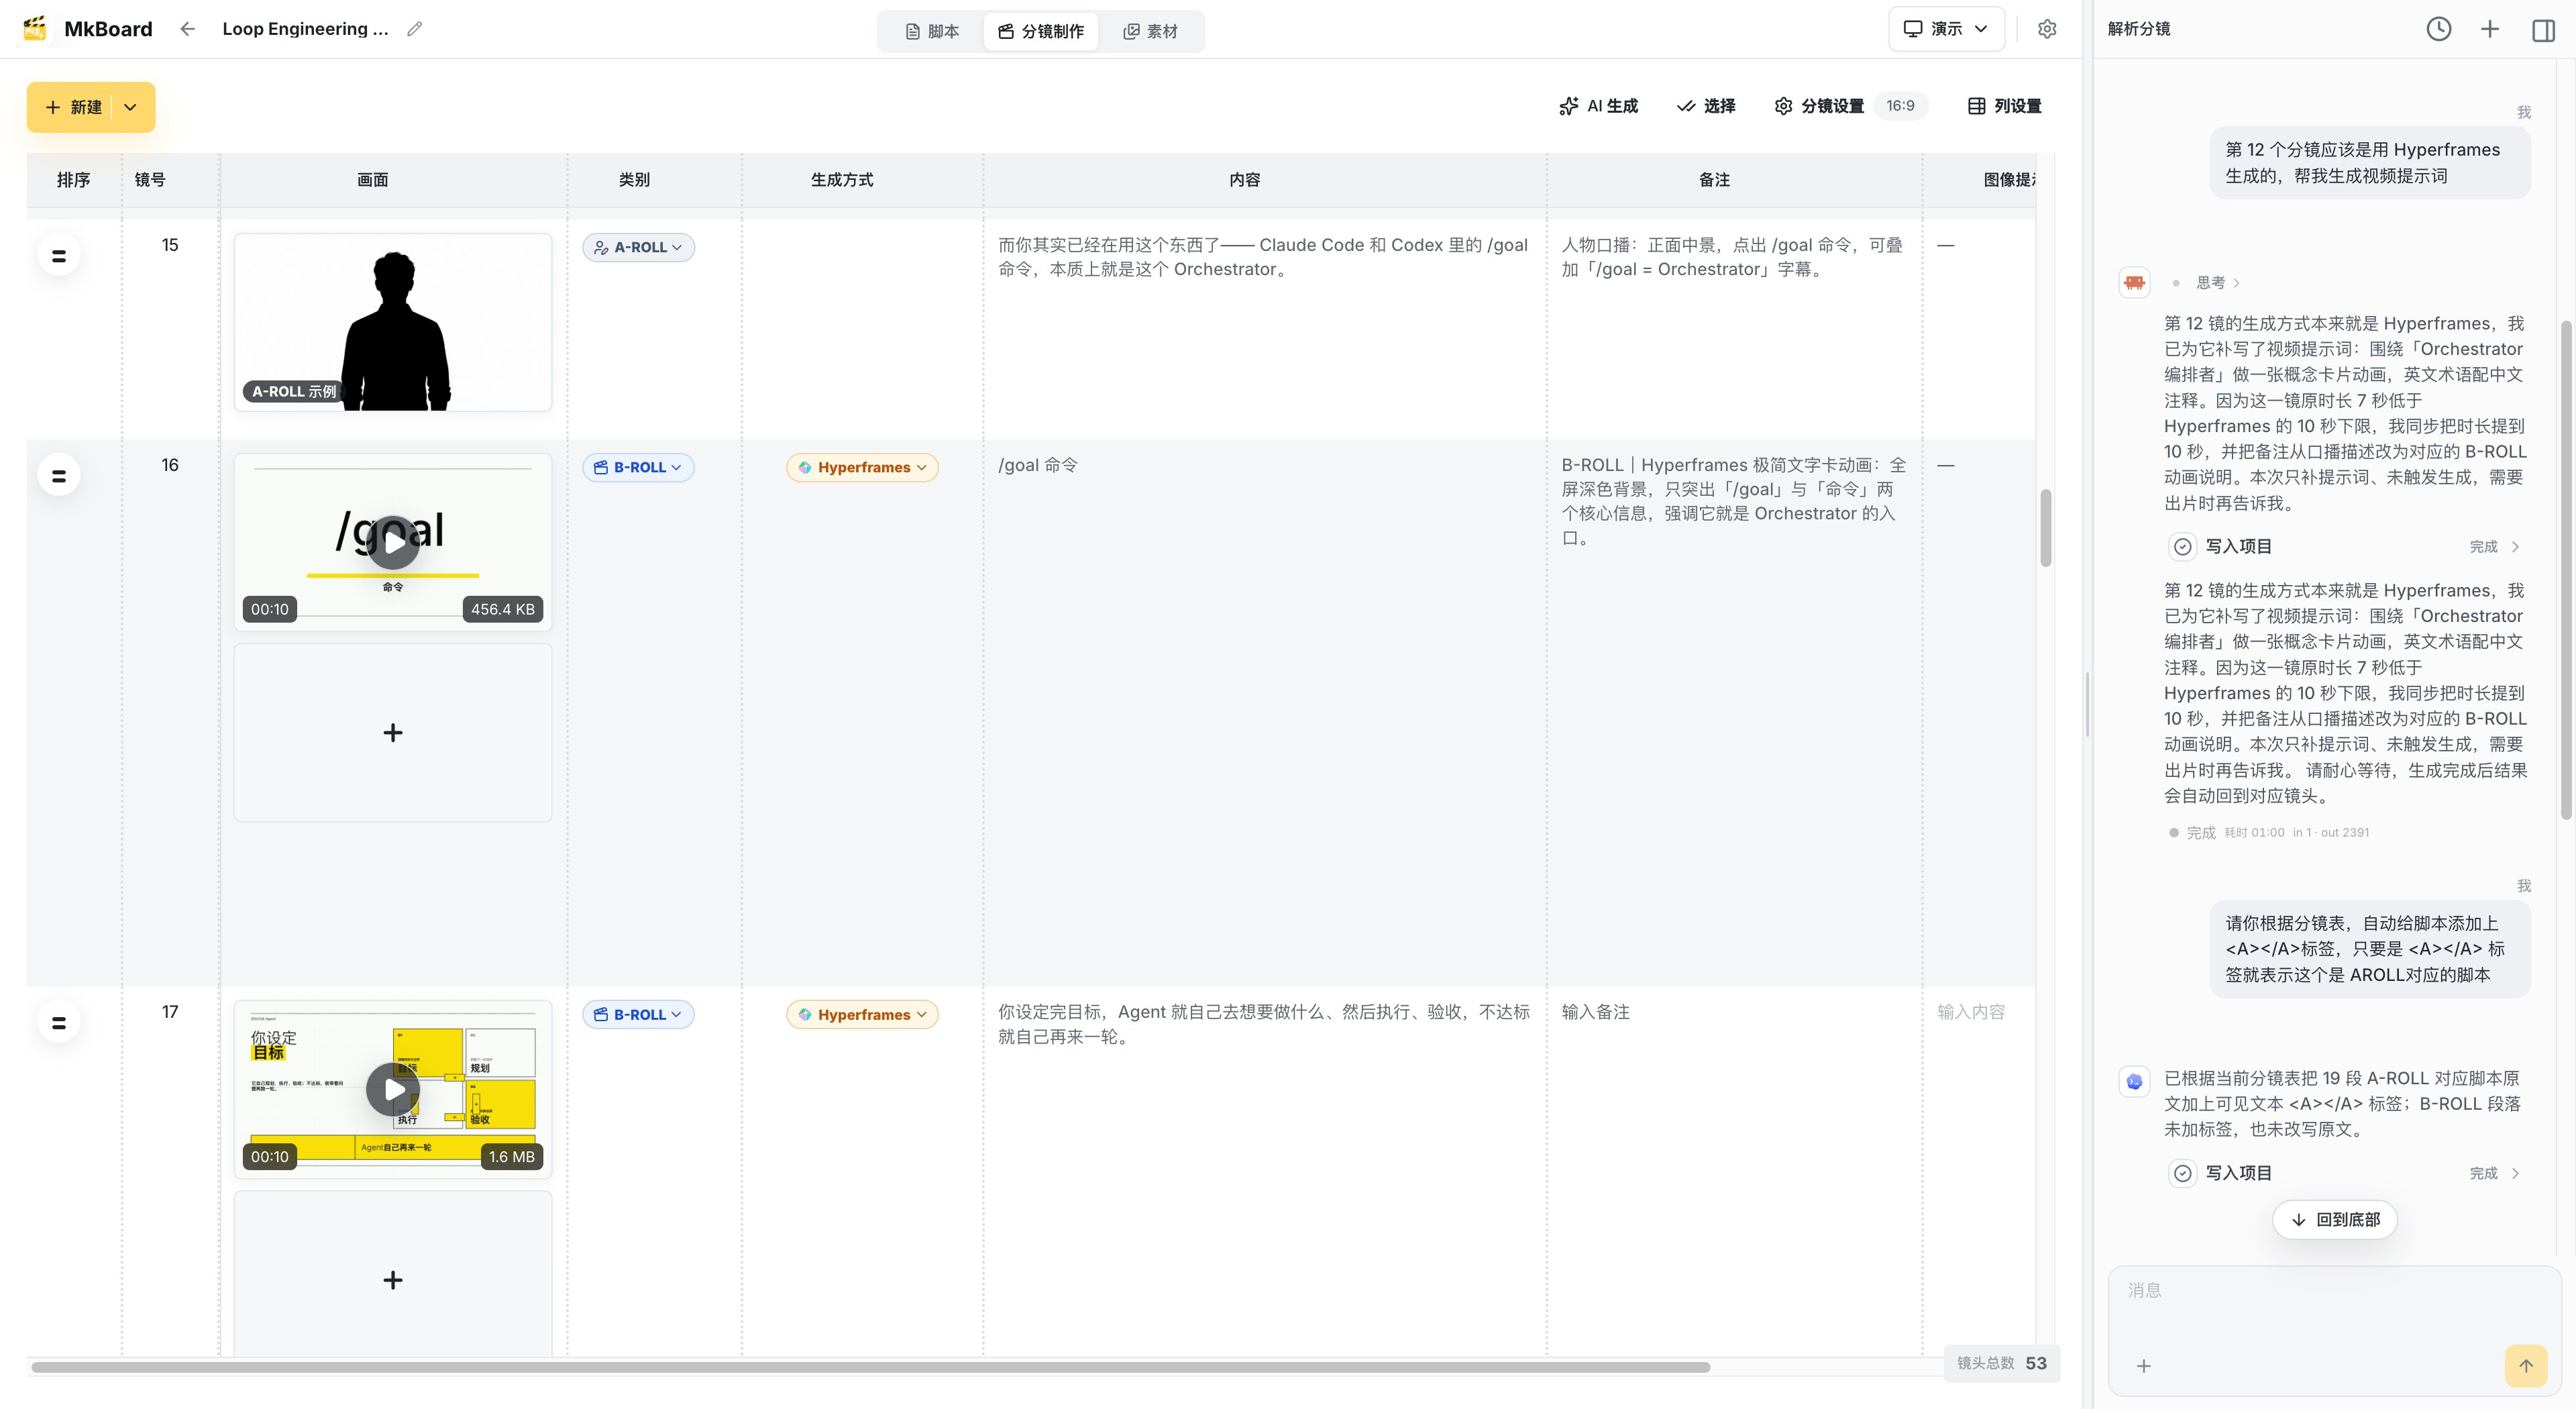Screen dimensions: 2576x1409
Task: Add attachment with plus icon in message box
Action: tap(2144, 1366)
